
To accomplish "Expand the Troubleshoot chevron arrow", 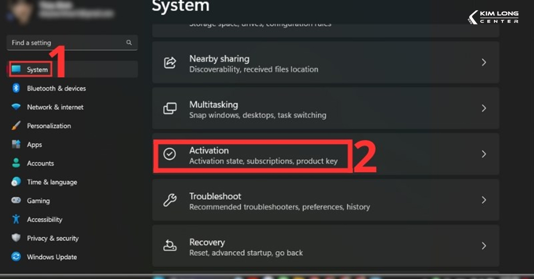I will pos(484,200).
